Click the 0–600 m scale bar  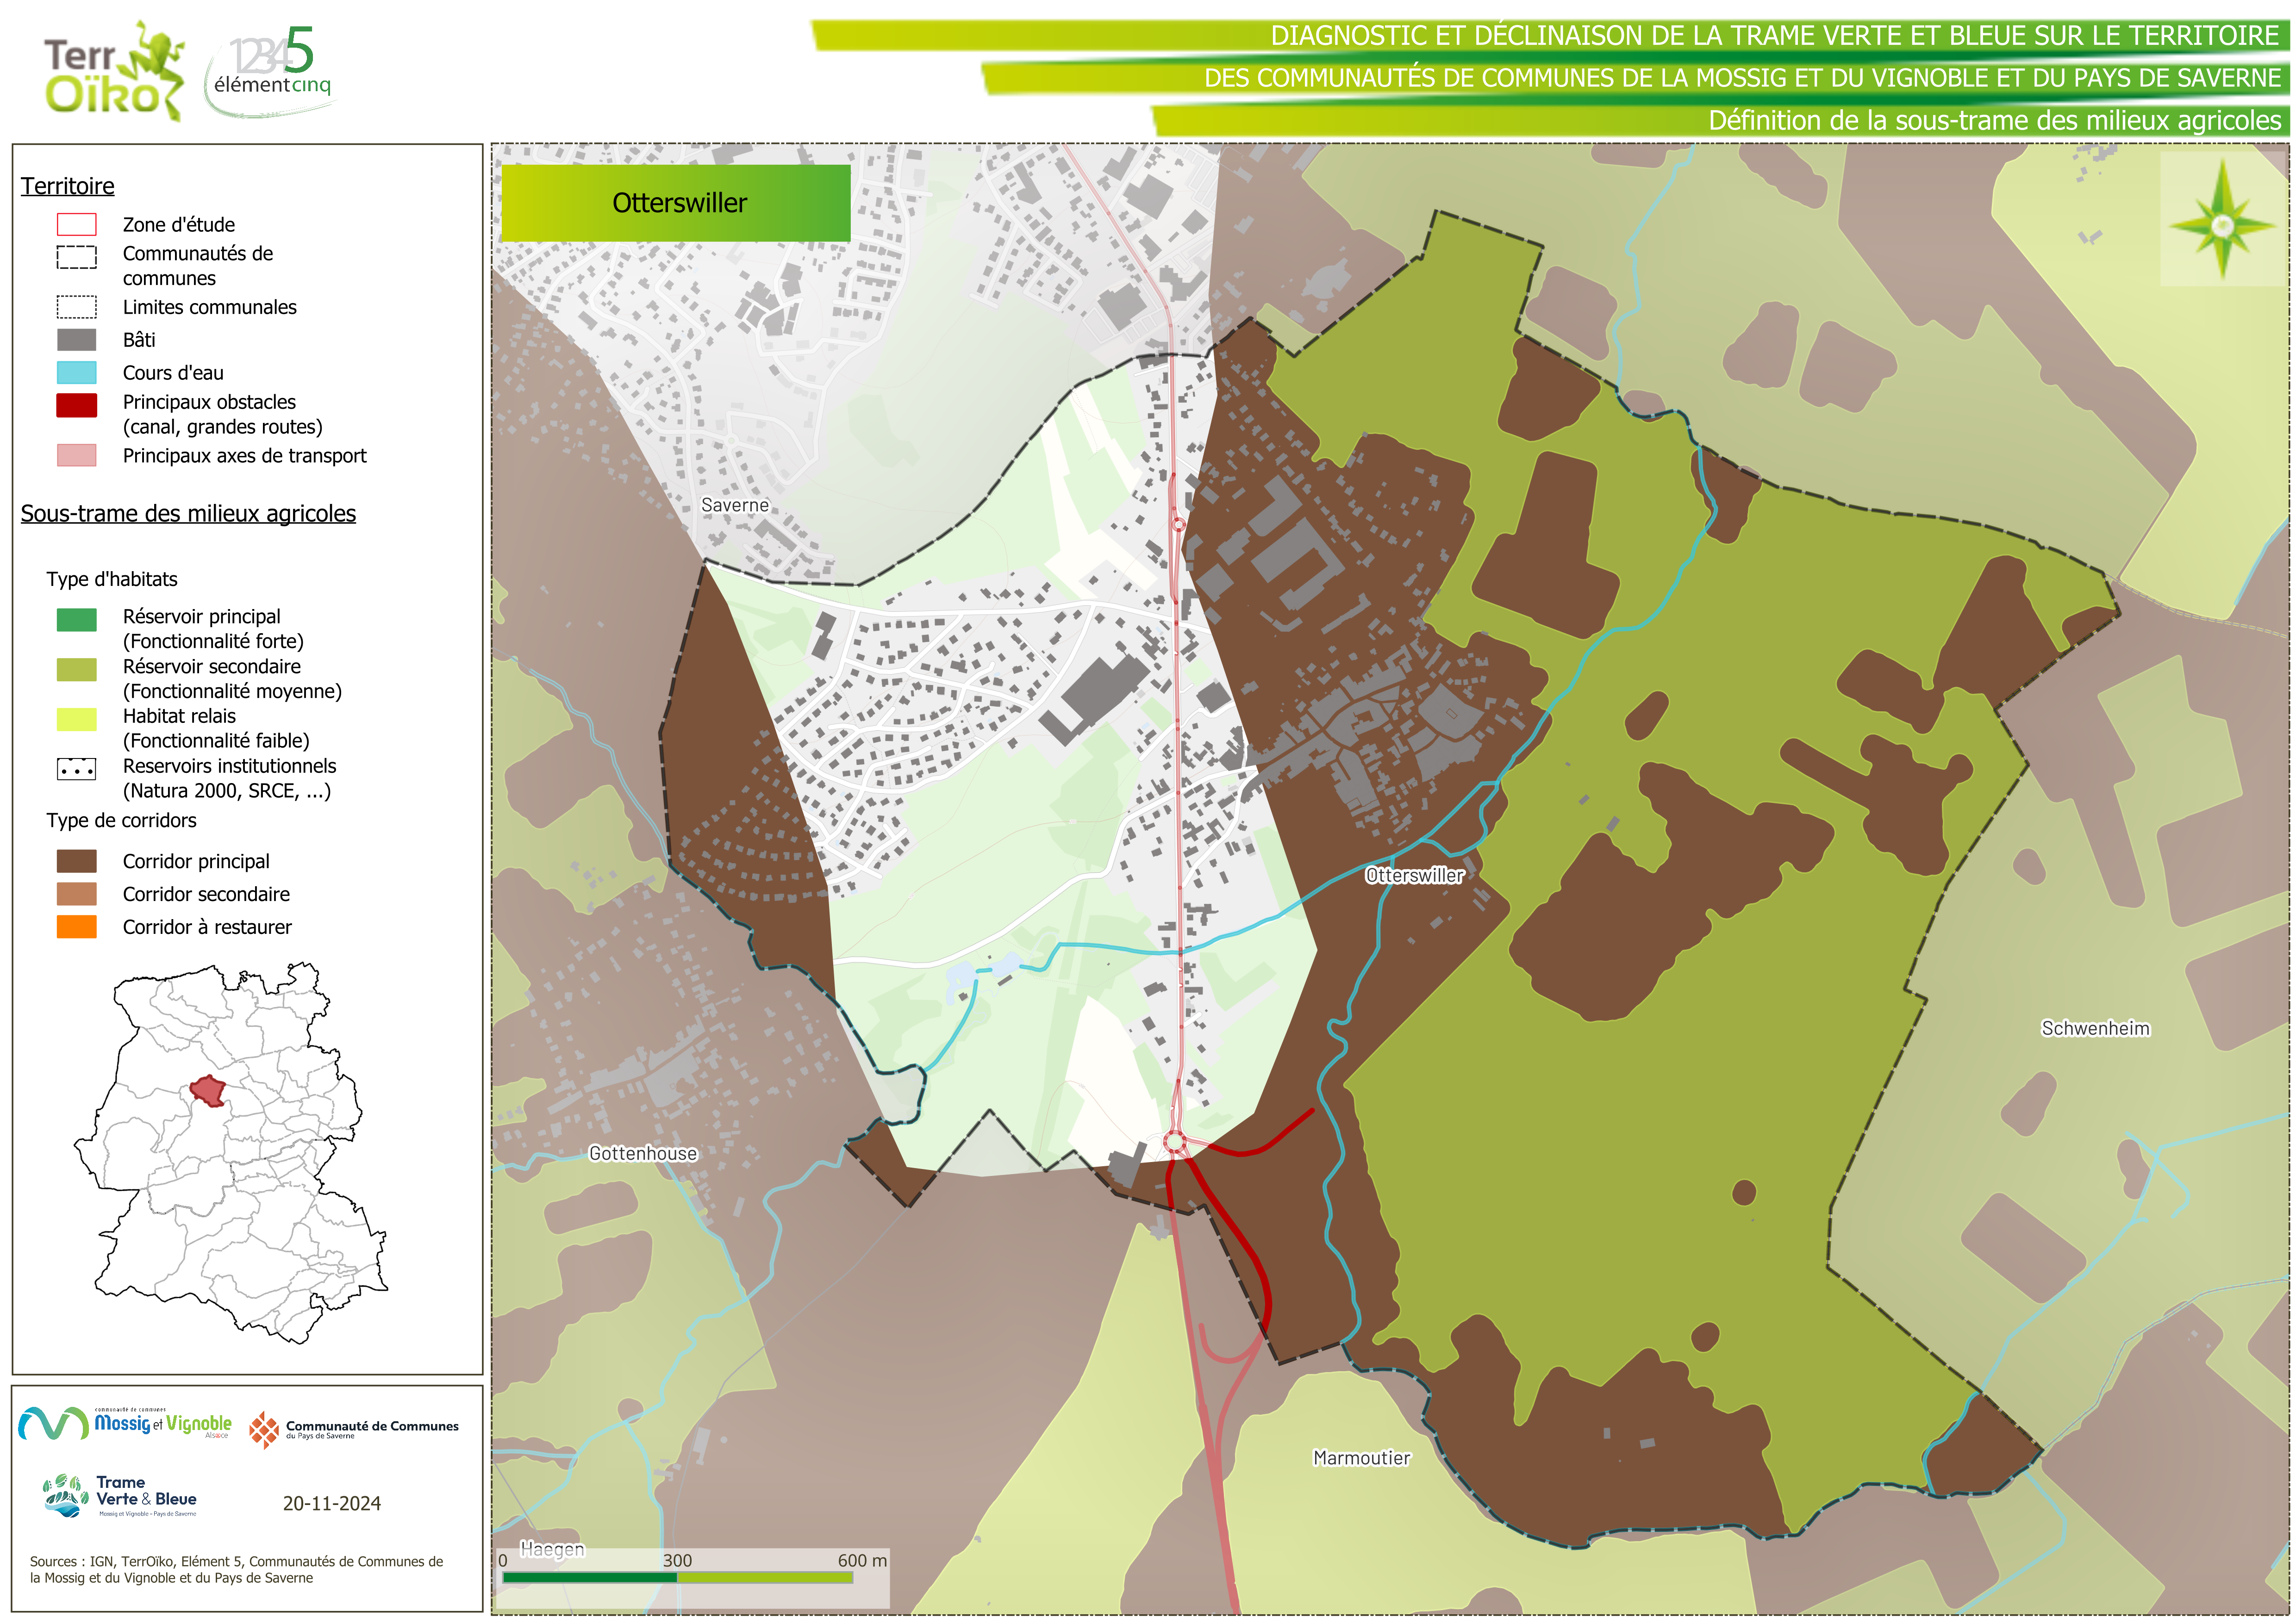point(677,1578)
